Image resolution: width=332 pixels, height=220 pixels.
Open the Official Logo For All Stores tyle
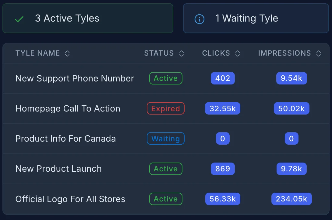(70, 199)
